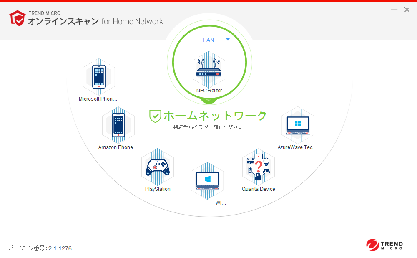This screenshot has height=258, width=417.
Task: Open the AzureWave Tec... laptop icon
Action: click(298, 125)
